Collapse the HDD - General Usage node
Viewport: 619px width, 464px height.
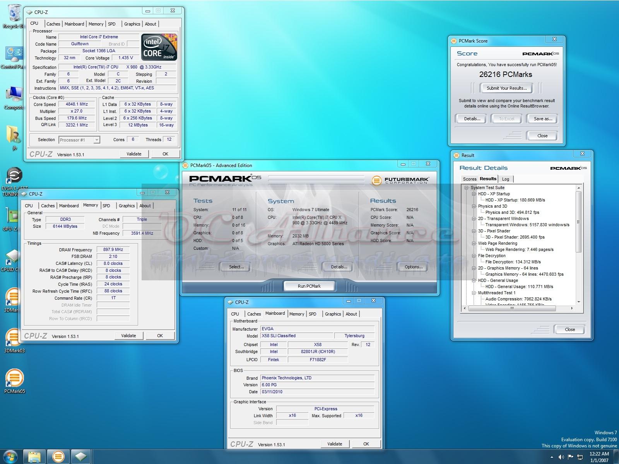click(474, 281)
